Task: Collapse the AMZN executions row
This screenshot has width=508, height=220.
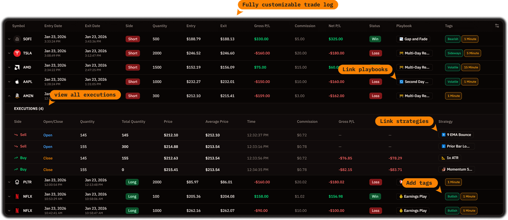Action: click(x=9, y=96)
